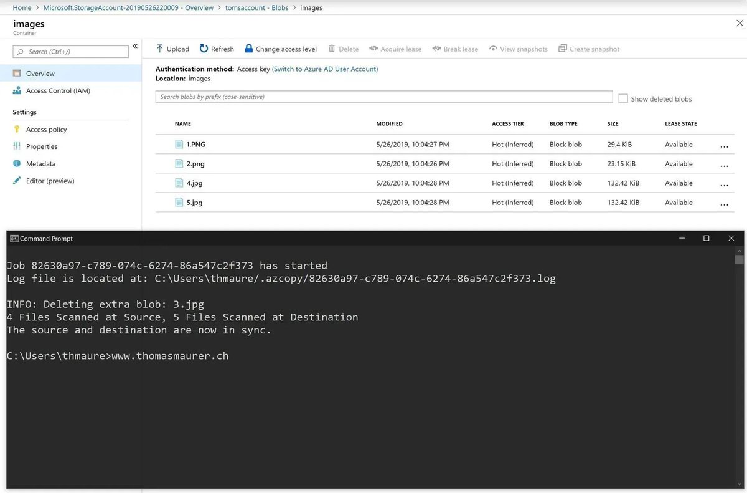Click the file icon beside 1.PNG
This screenshot has width=747, height=493.
(x=179, y=144)
